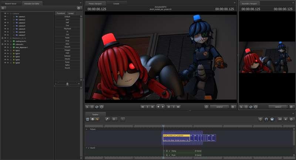Click the razor blade tool in timeline toolbar

coord(107,119)
